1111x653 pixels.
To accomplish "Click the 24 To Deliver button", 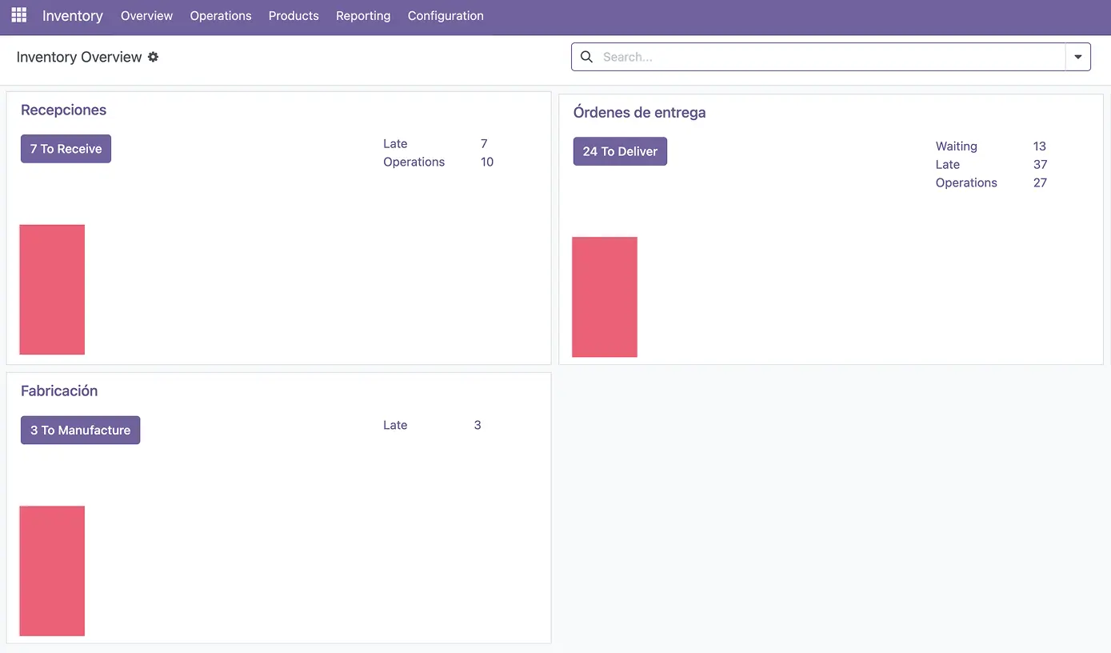I will tap(620, 151).
